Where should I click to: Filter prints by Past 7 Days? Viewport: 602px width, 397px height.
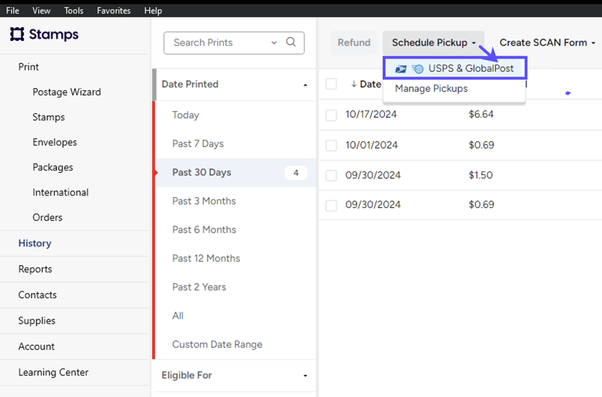[198, 143]
